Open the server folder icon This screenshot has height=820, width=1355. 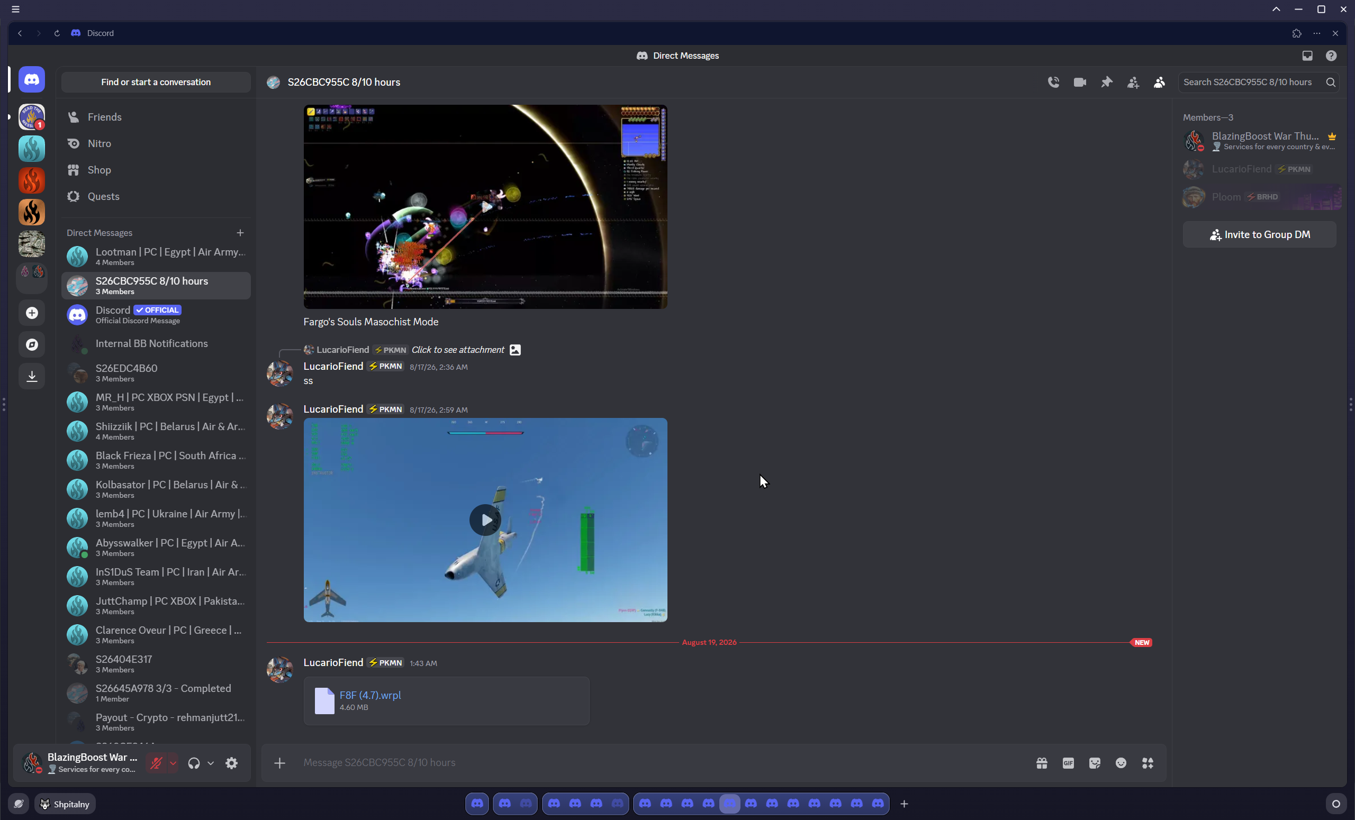point(32,277)
